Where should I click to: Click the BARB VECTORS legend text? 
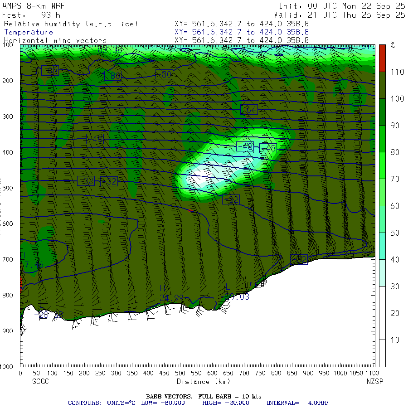pos(203,396)
